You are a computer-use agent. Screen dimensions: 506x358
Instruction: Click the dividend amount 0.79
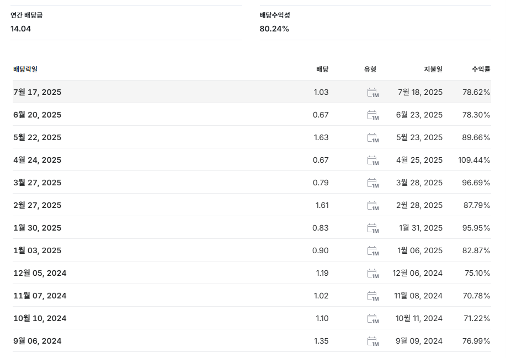click(x=321, y=182)
